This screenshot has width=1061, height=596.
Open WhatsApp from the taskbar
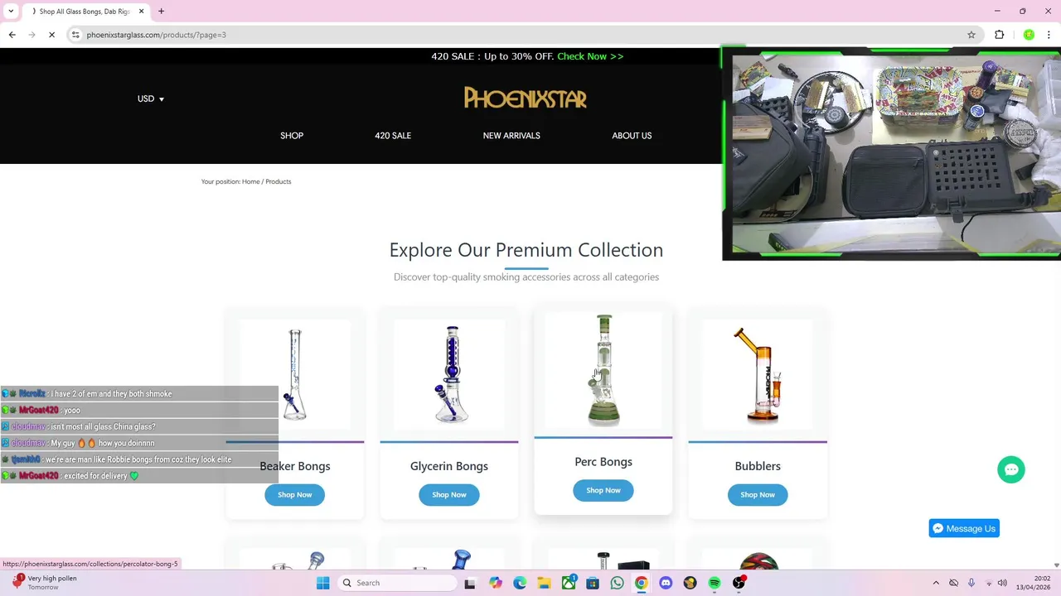click(x=617, y=583)
